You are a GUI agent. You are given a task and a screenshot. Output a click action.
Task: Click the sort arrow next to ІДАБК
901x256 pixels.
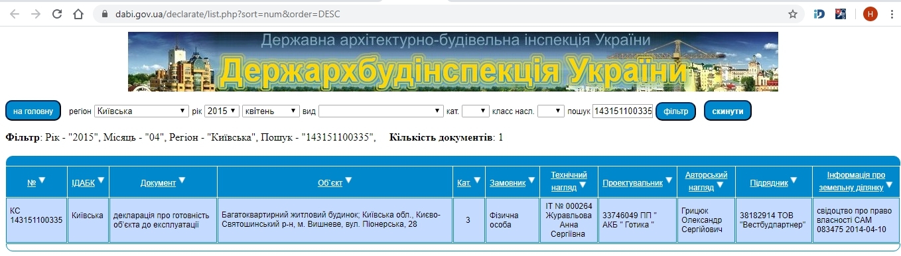coord(102,180)
